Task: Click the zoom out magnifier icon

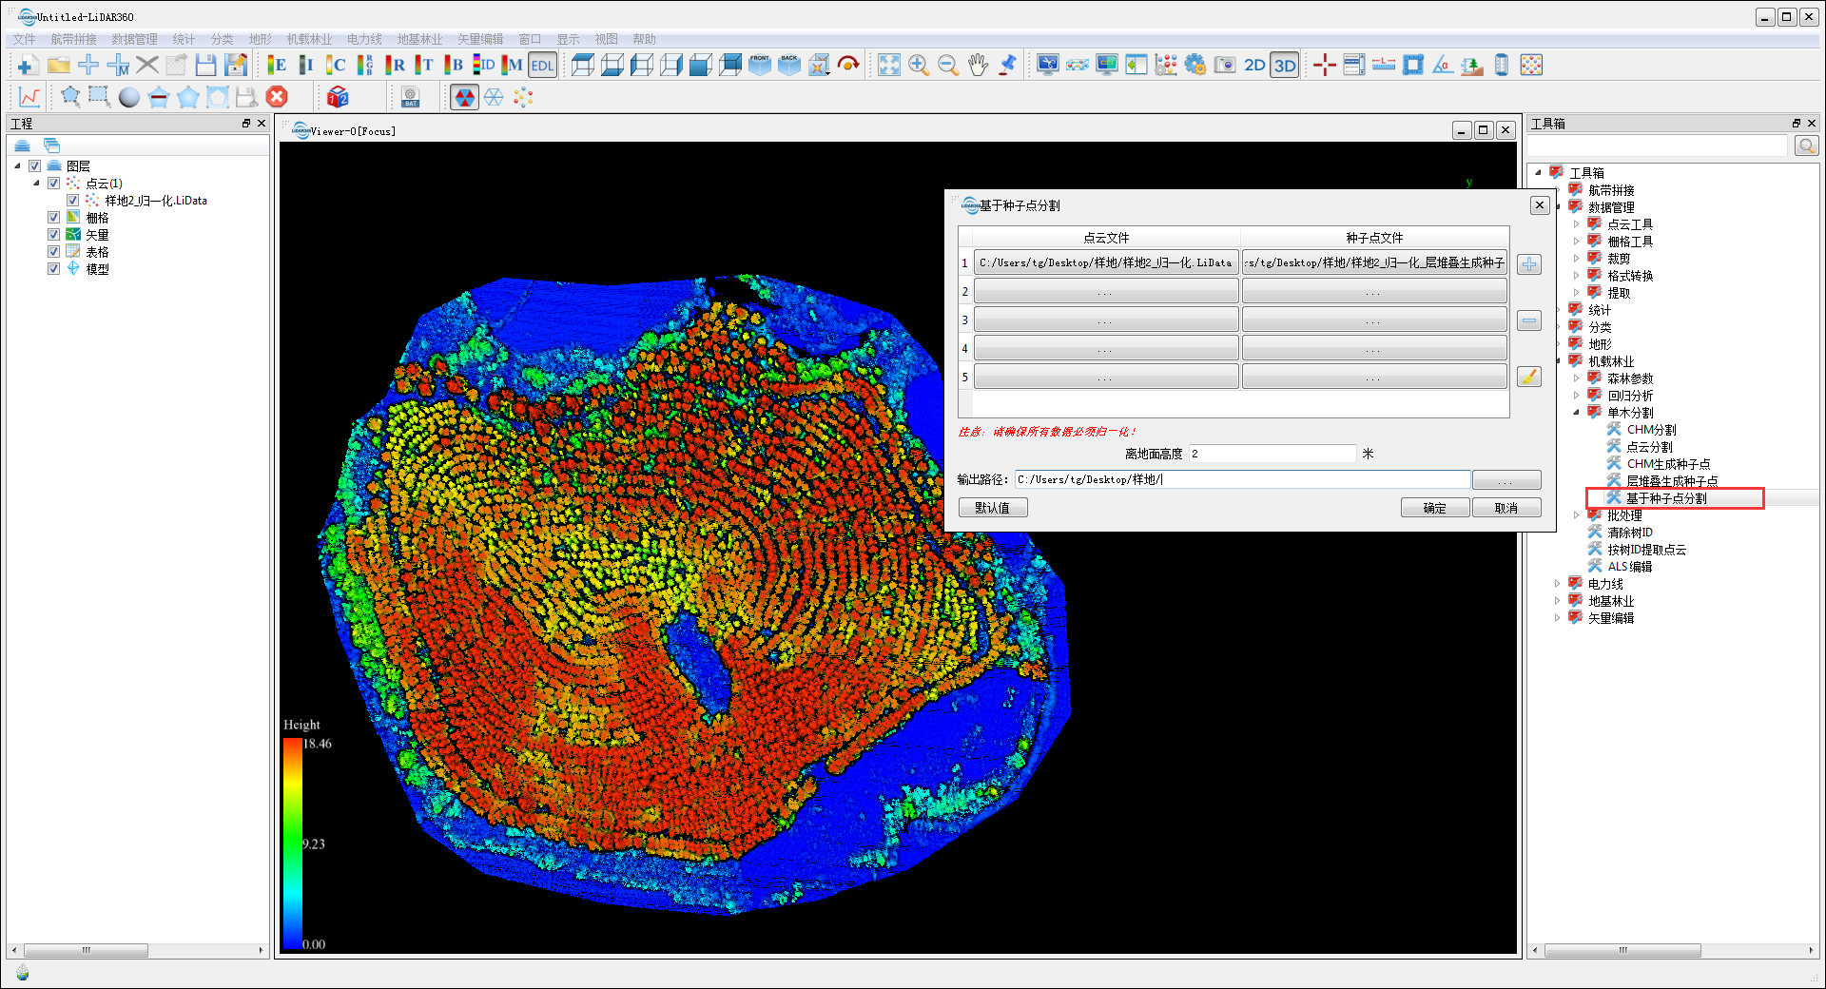Action: point(948,65)
